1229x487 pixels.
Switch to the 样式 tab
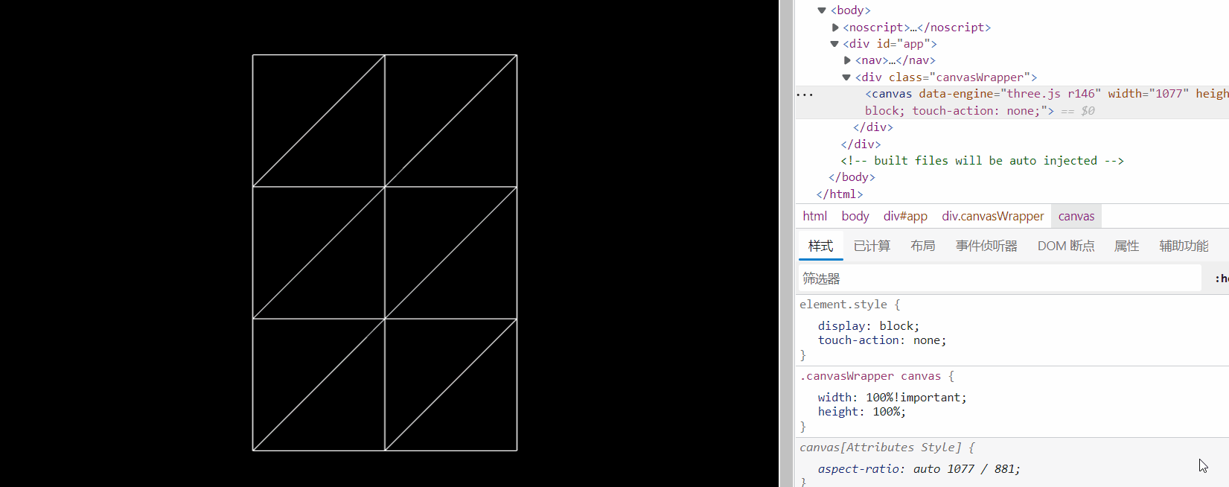pos(820,246)
